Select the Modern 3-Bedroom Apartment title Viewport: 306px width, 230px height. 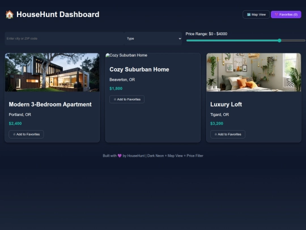(50, 104)
